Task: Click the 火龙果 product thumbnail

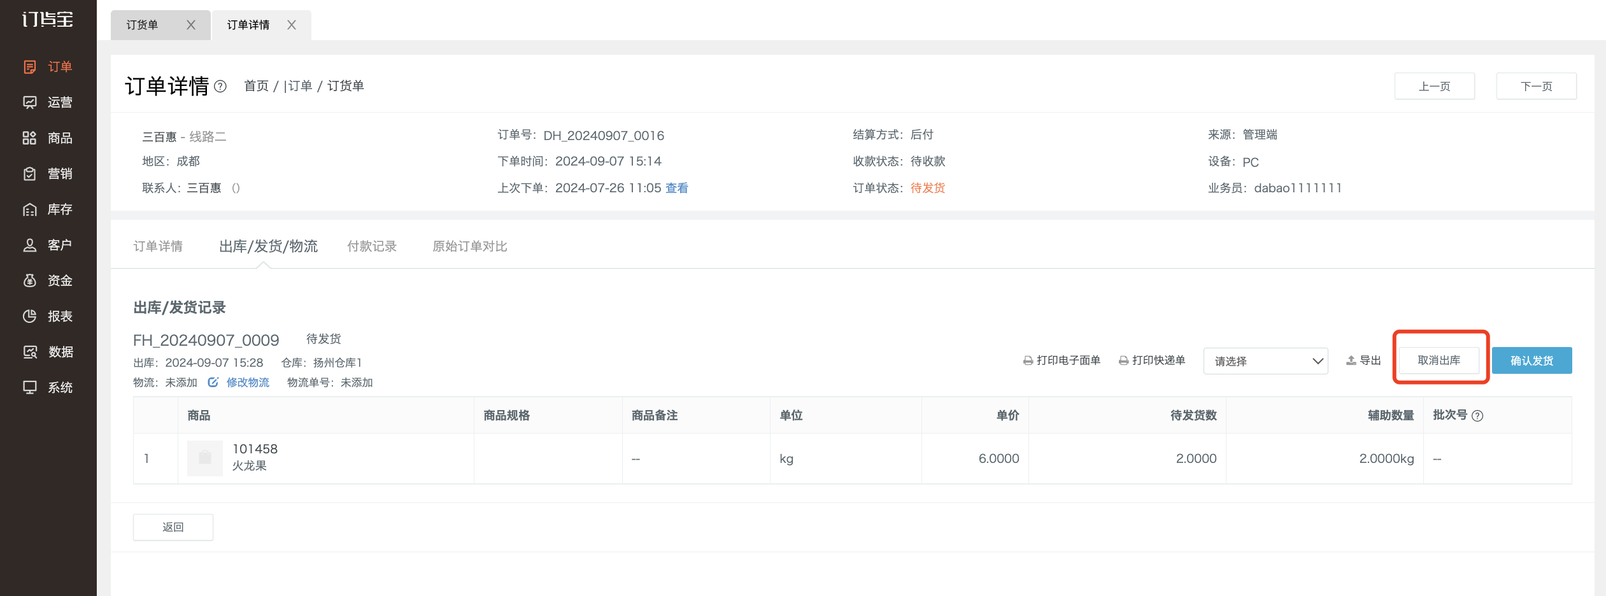Action: 205,458
